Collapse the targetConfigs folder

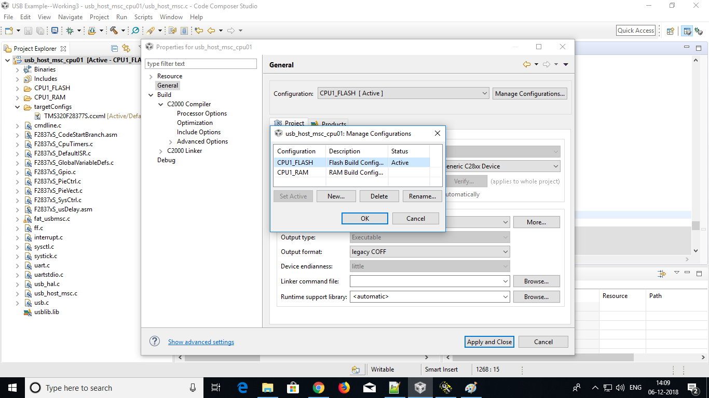point(18,107)
